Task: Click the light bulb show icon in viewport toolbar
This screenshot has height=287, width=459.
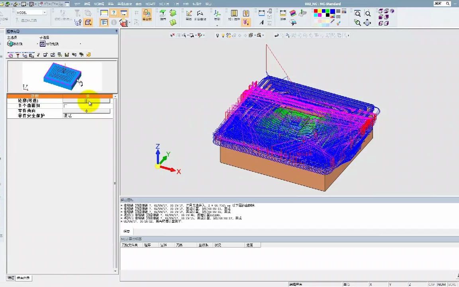Action: (217, 35)
